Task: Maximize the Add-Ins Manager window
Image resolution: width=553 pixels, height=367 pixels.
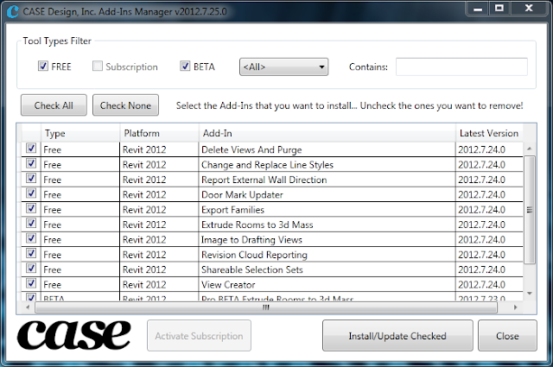Action: (x=499, y=9)
